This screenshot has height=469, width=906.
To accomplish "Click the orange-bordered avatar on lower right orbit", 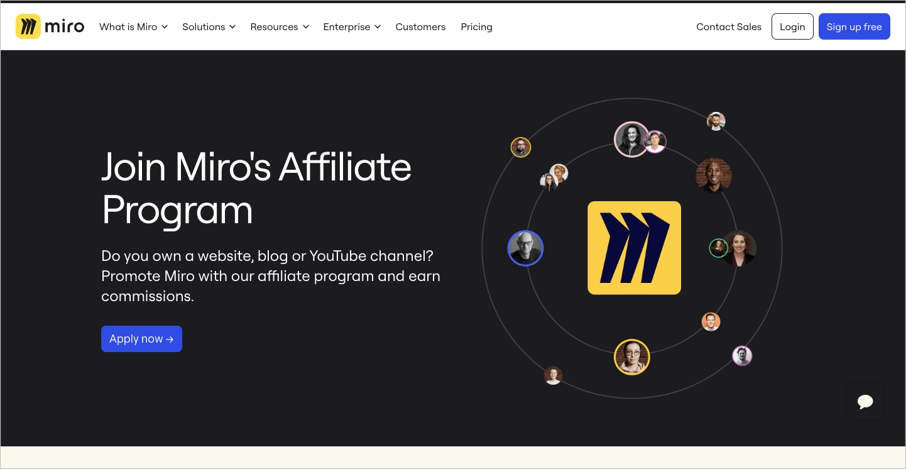I will [711, 321].
